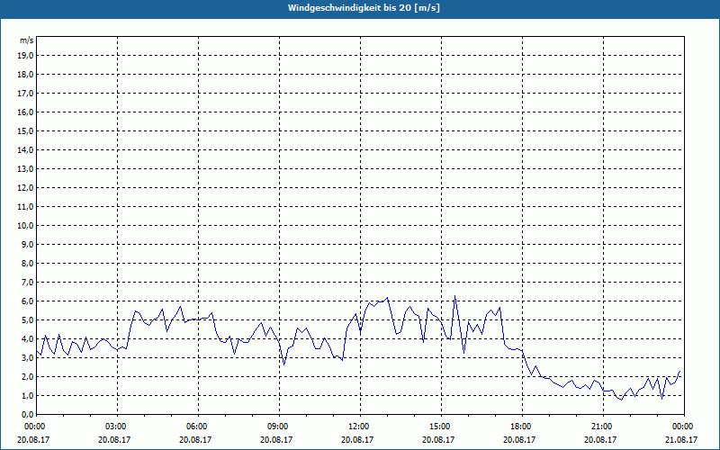The width and height of the screenshot is (720, 450).
Task: Select the 14,0 y-axis value
Action: click(25, 149)
